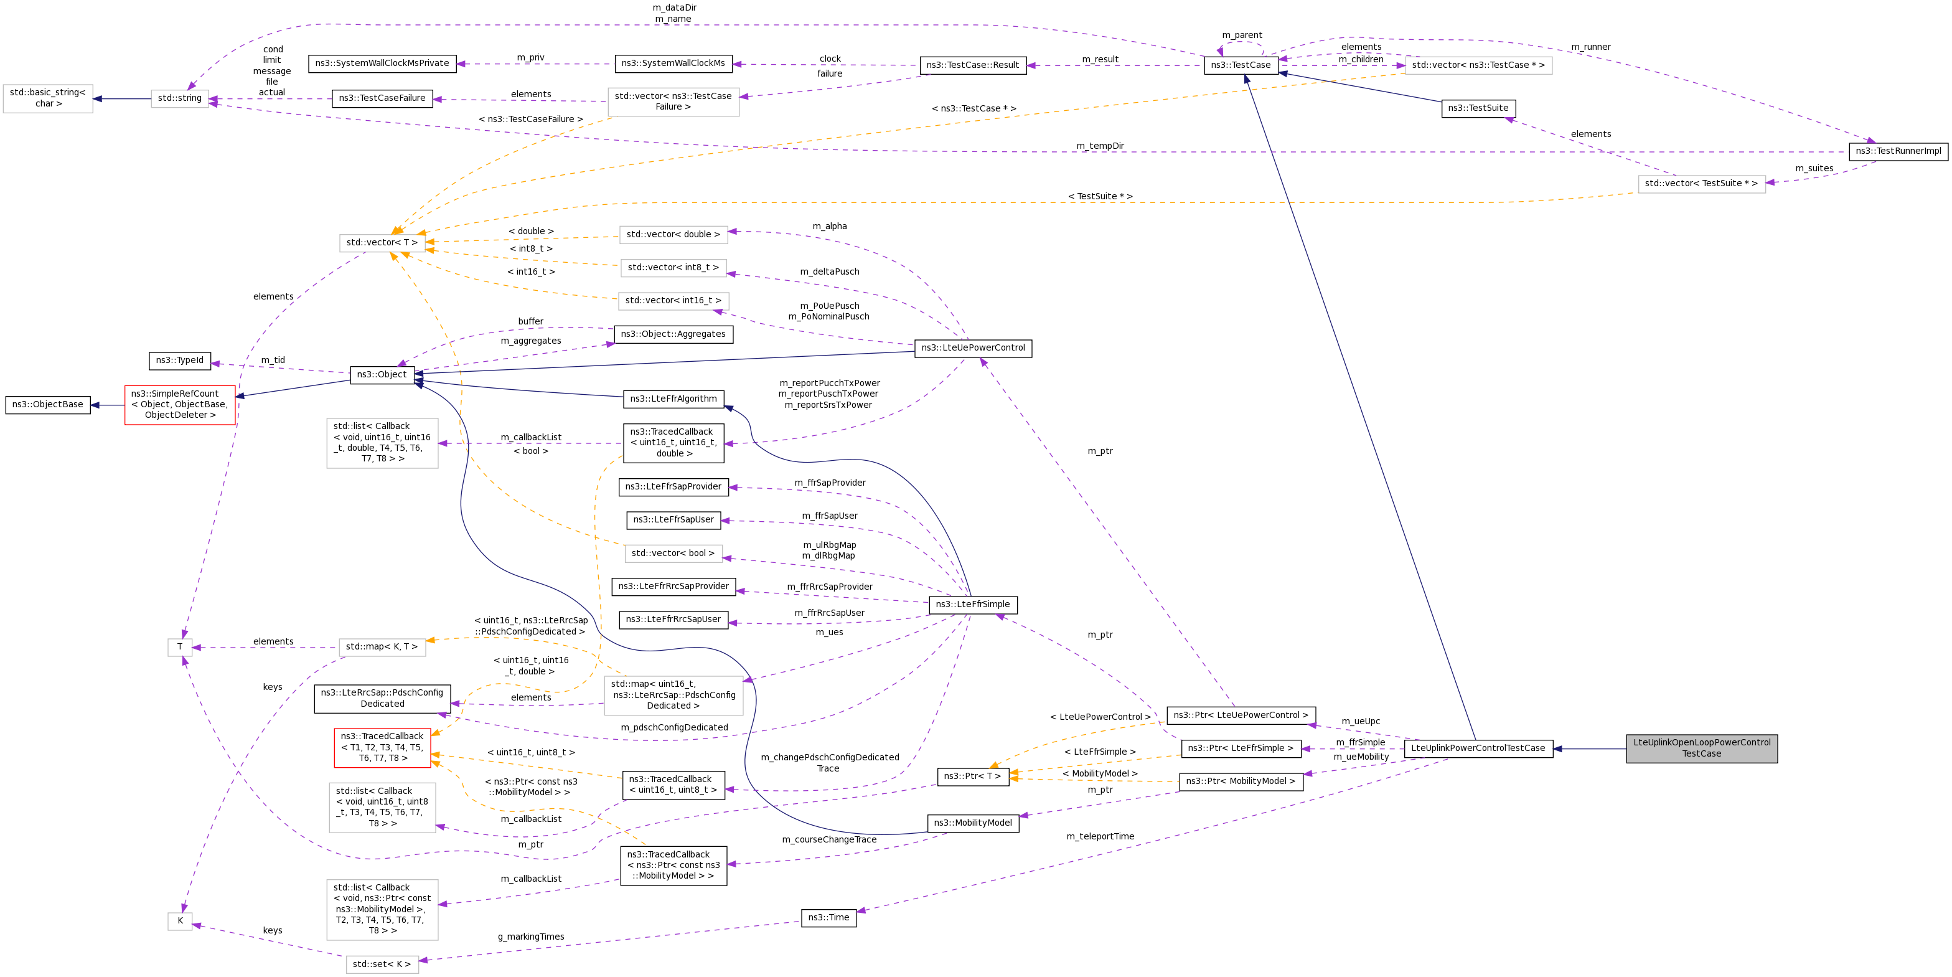Screen dimensions: 1952x977
Task: Open ns3::Ptr< LteUePowerControl > node
Action: [1241, 715]
